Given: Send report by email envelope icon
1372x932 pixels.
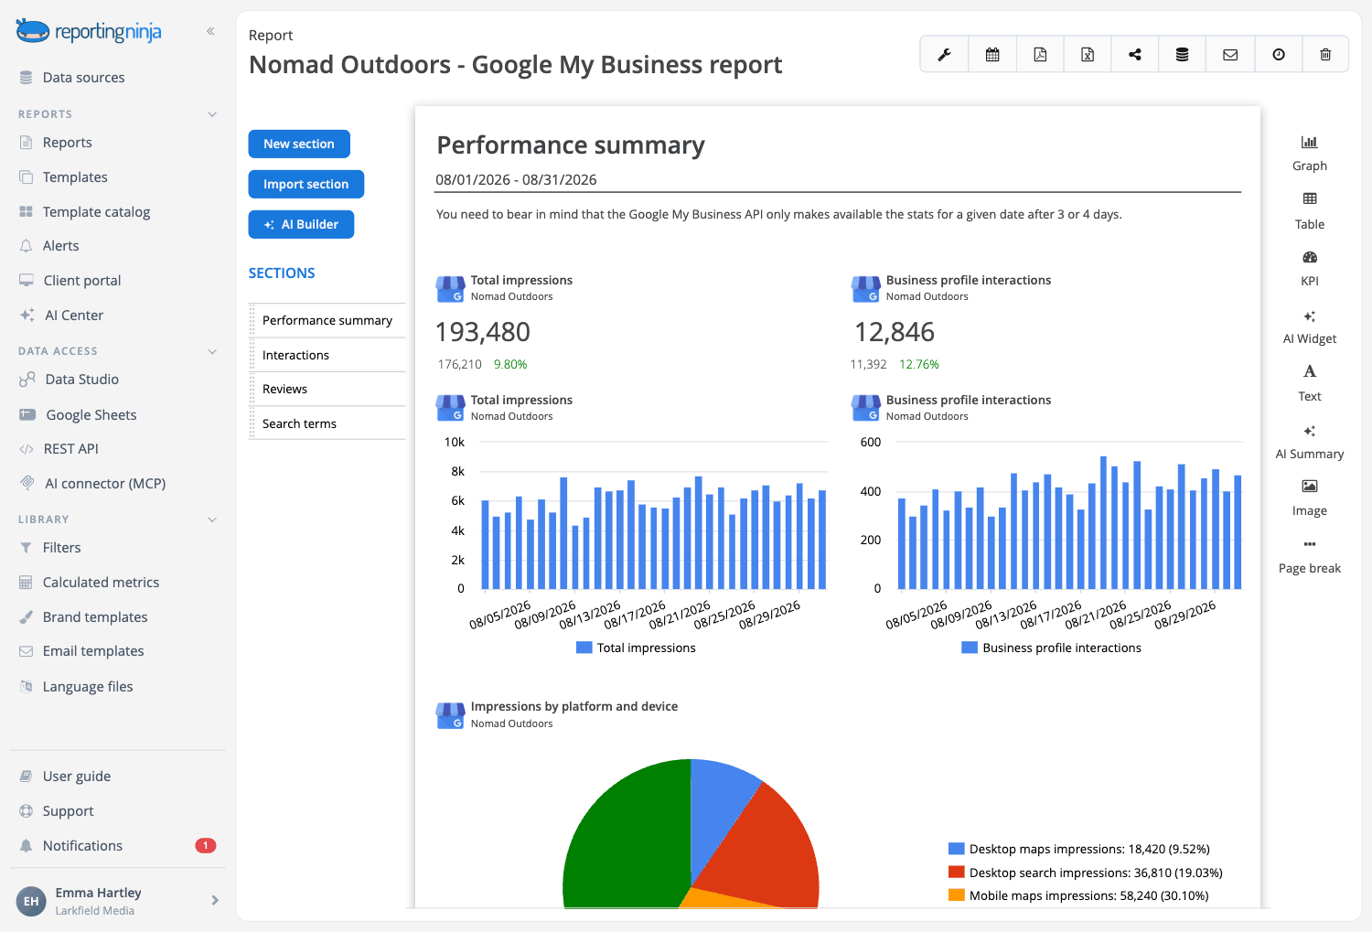Looking at the screenshot, I should [1230, 55].
